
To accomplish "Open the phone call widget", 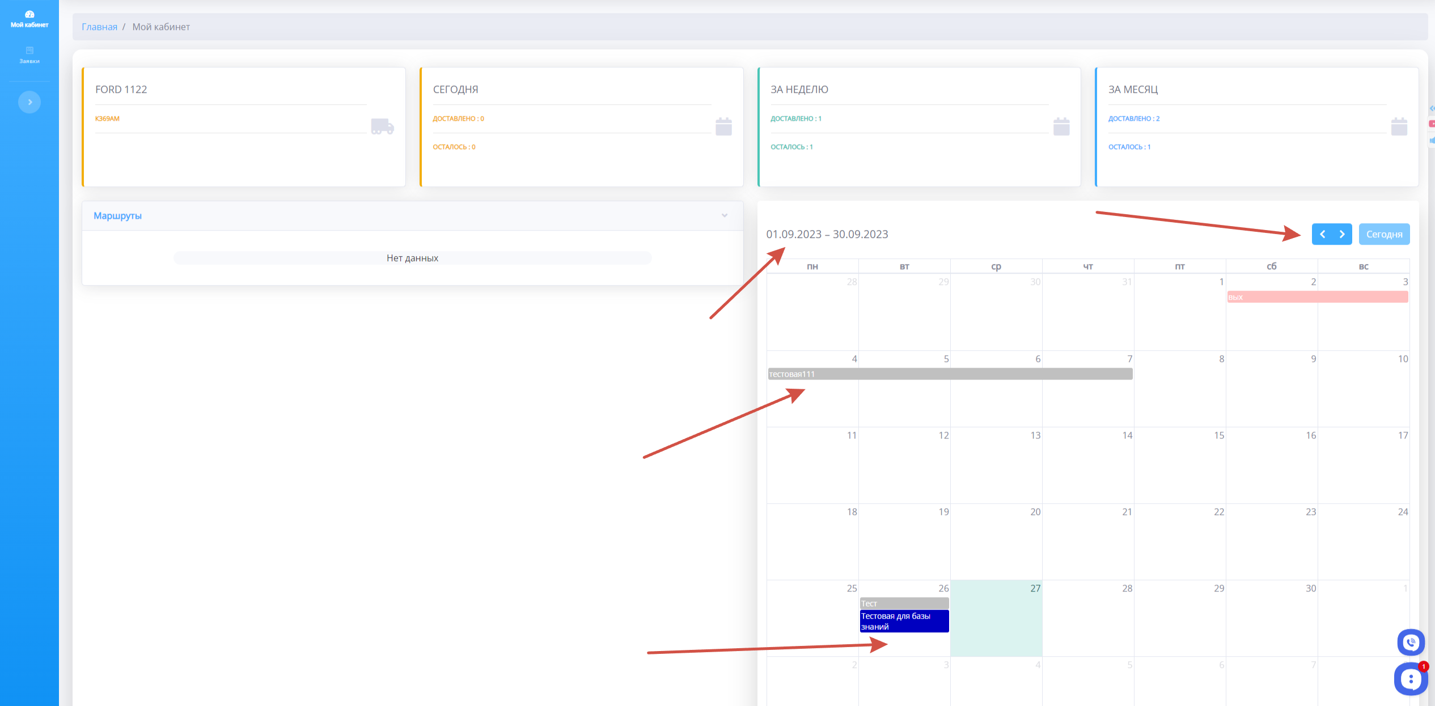I will [1411, 642].
